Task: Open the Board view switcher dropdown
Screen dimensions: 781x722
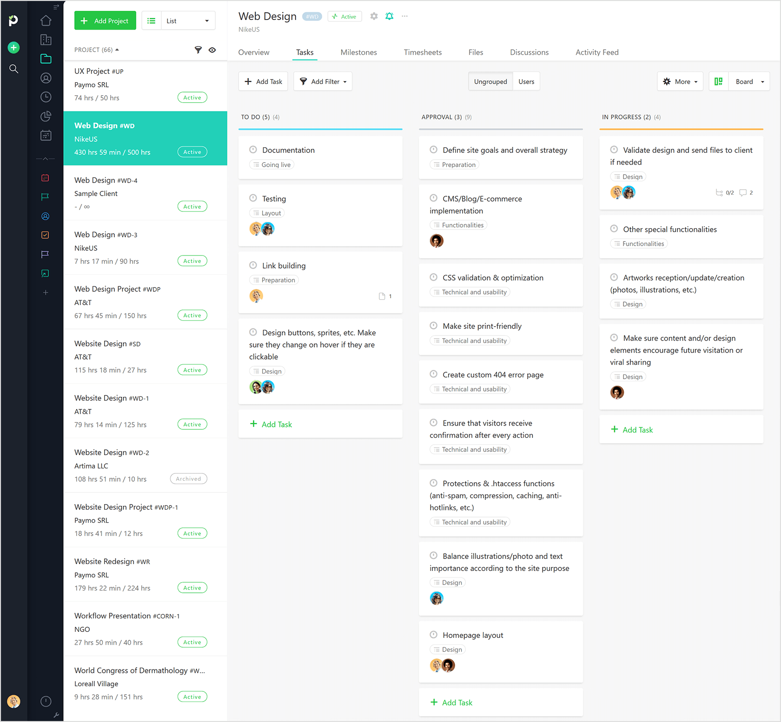Action: tap(748, 81)
